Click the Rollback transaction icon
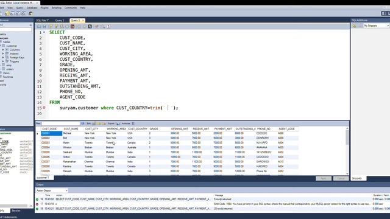Viewport: 390px width, 219px height. tap(84, 26)
